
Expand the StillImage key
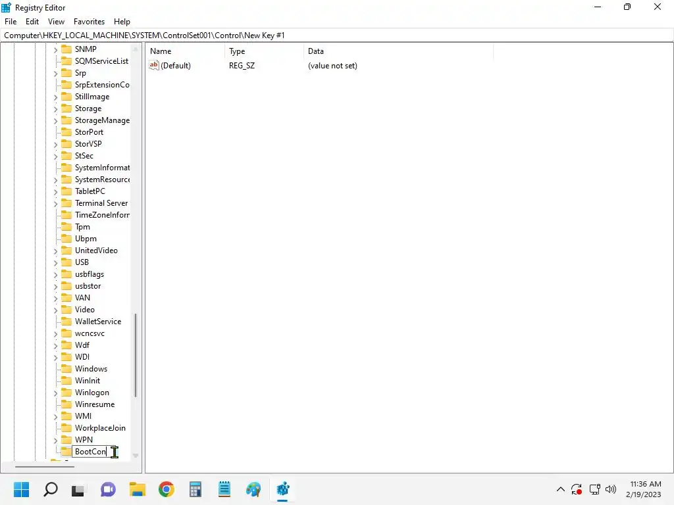[x=55, y=97]
